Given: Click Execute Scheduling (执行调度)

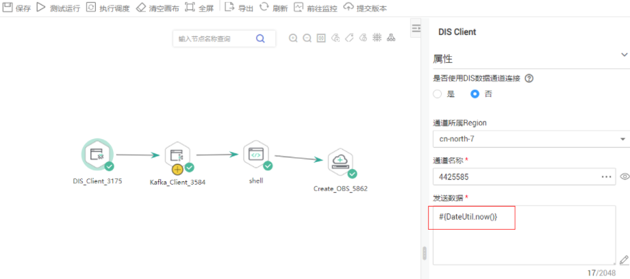Looking at the screenshot, I should click(x=108, y=8).
